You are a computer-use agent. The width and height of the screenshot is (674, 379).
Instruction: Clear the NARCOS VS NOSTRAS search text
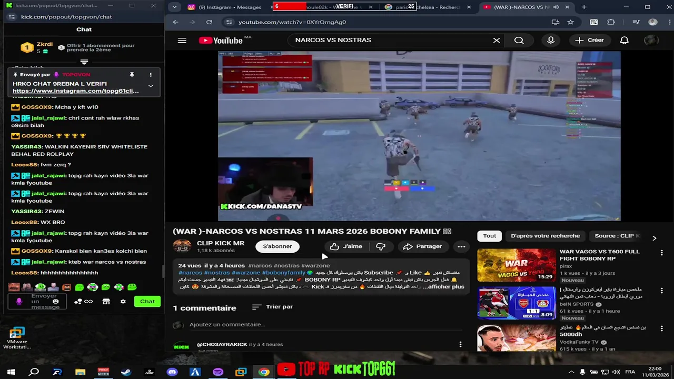point(496,40)
